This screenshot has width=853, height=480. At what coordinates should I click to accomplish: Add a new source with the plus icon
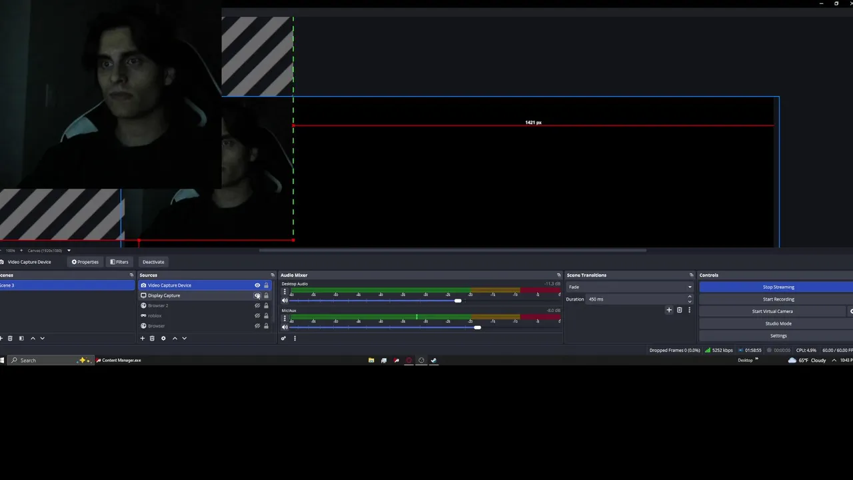pos(142,338)
